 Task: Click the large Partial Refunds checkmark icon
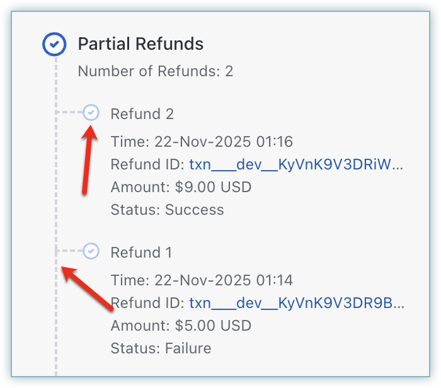coord(54,45)
